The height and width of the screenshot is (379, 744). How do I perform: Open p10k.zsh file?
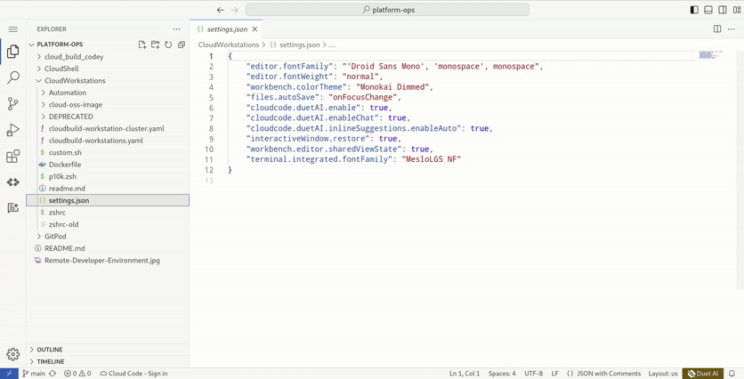tap(108, 176)
